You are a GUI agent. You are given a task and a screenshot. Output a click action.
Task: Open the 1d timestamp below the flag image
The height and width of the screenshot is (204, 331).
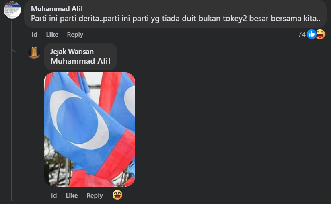(x=53, y=195)
